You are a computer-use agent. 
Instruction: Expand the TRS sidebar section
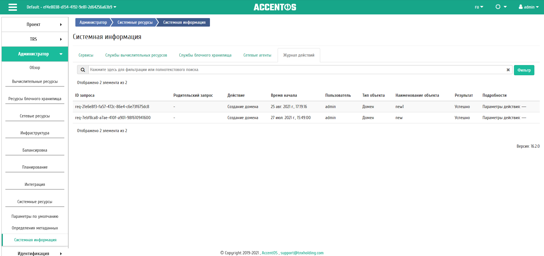(35, 39)
